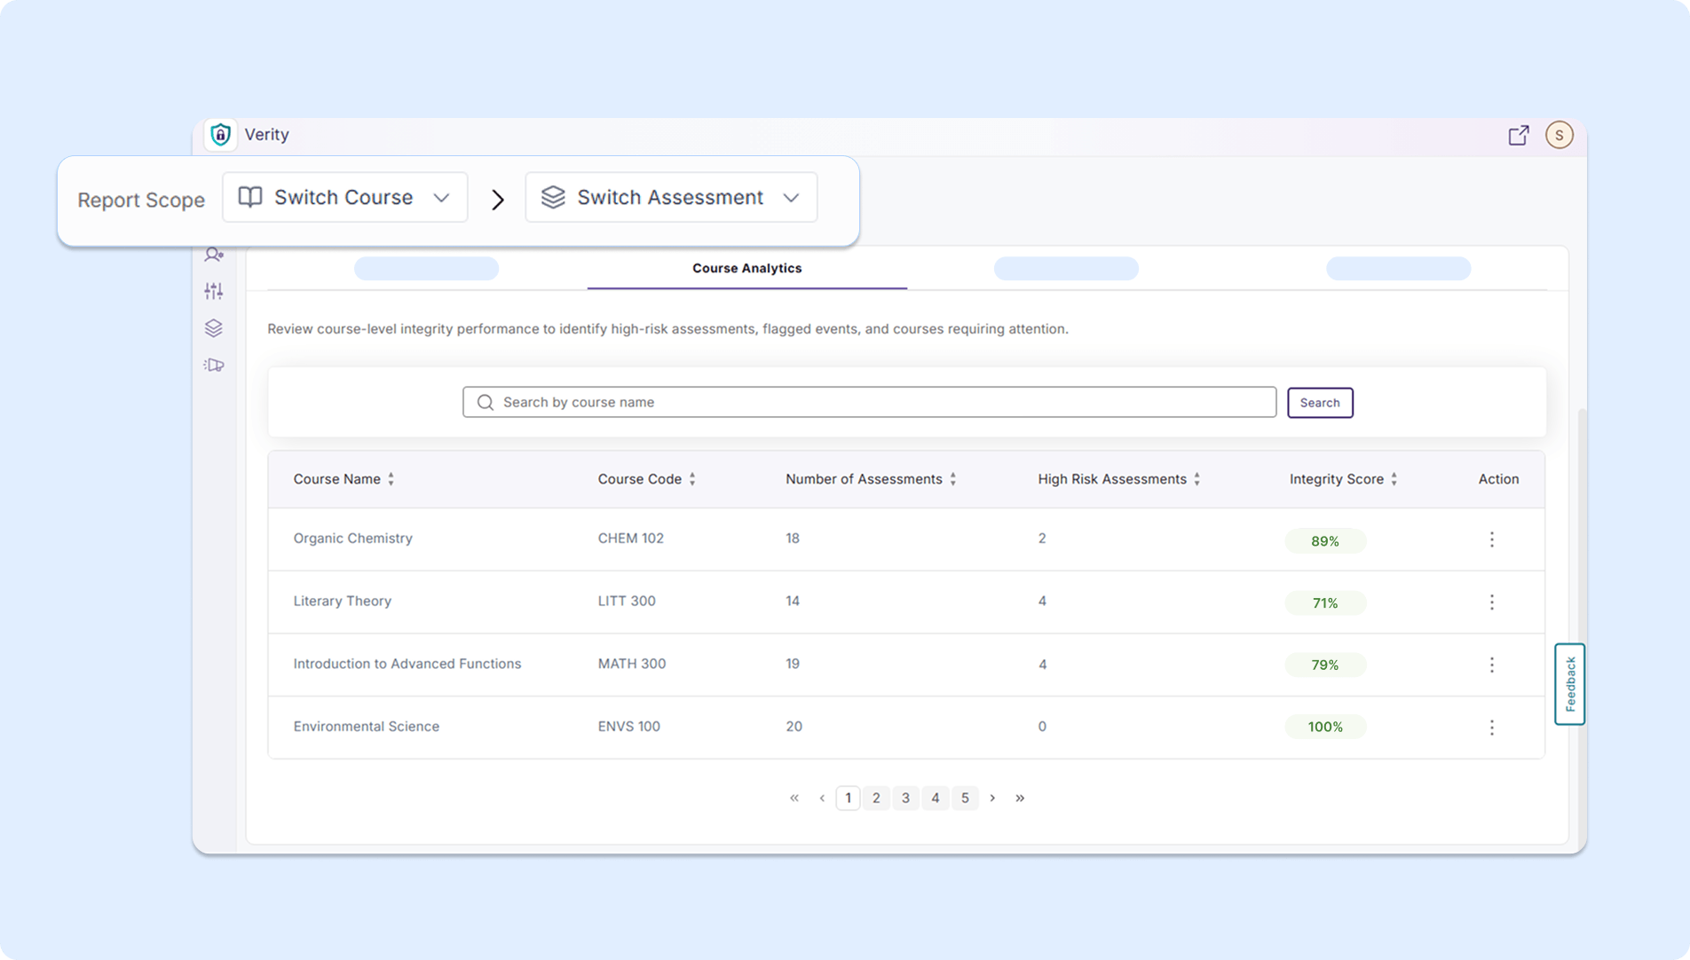Screen dimensions: 1690x960
Task: Go to page 2
Action: (x=876, y=798)
